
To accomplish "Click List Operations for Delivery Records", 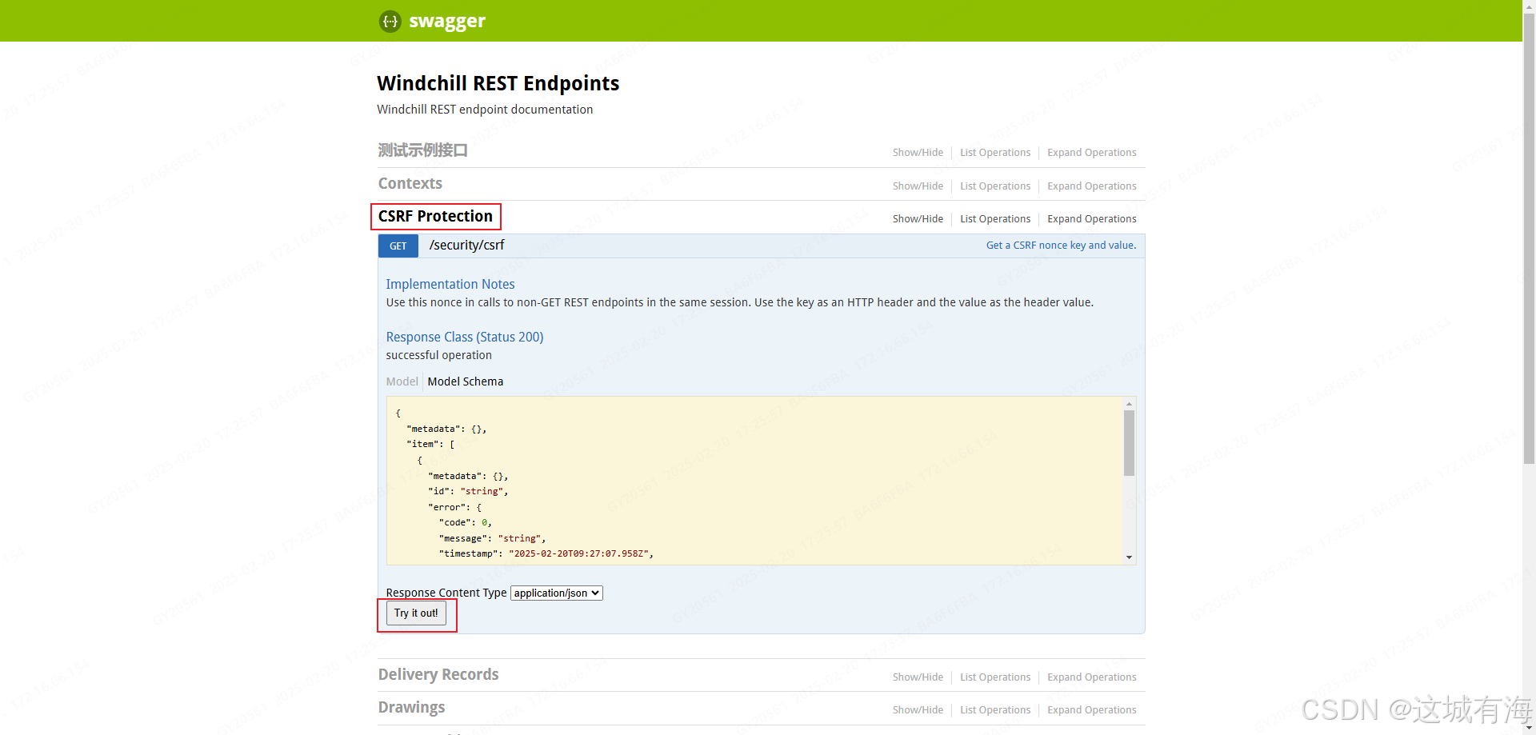I will [x=995, y=677].
